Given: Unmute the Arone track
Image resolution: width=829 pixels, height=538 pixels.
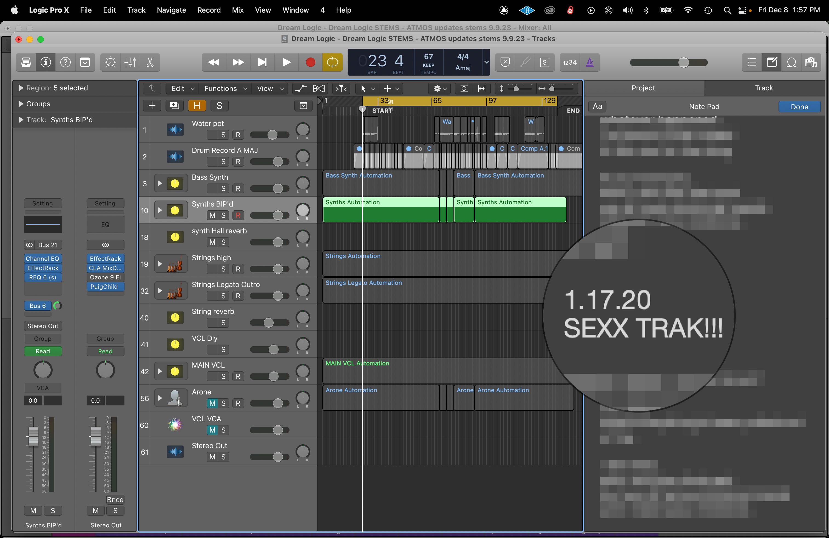Looking at the screenshot, I should coord(212,403).
